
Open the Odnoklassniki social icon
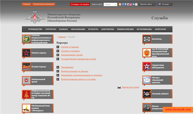pyautogui.click(x=136, y=5)
